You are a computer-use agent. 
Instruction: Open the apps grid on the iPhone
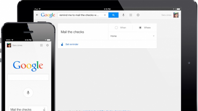(41, 45)
